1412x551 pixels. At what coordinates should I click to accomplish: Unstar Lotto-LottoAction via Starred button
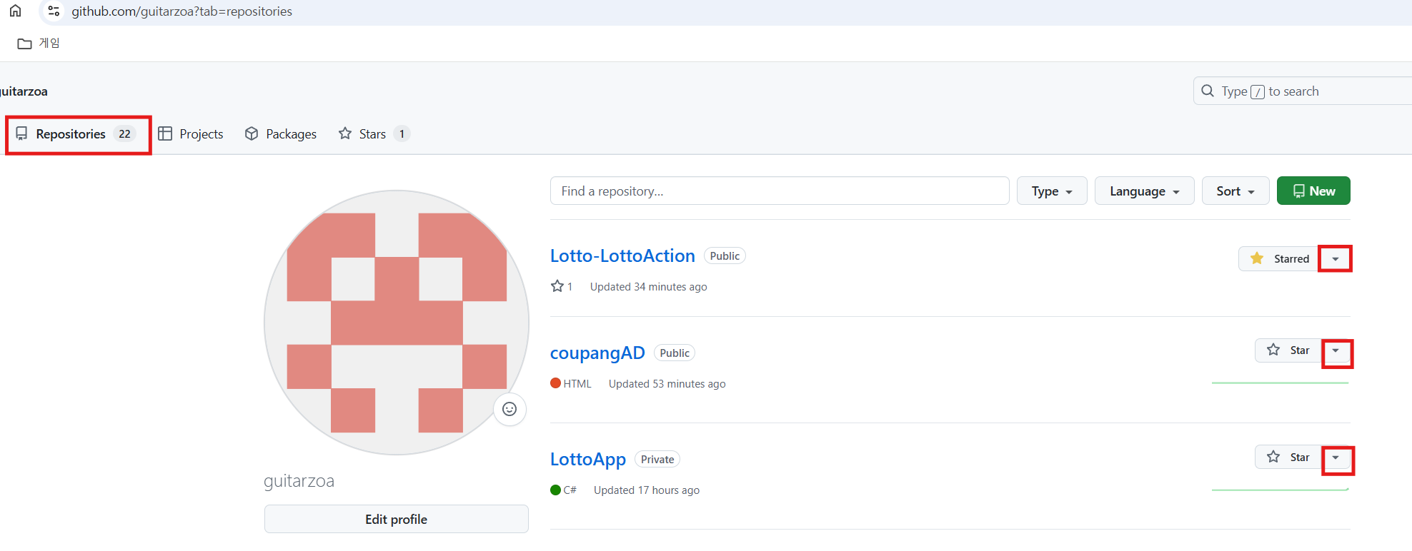1280,258
